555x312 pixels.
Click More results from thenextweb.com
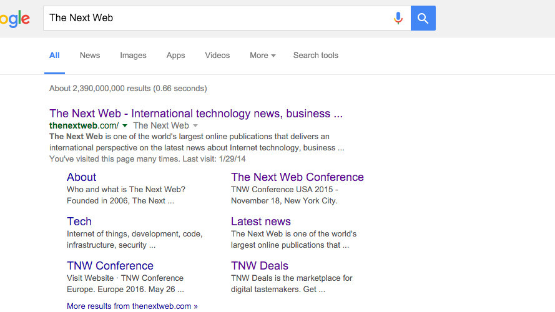coord(132,306)
